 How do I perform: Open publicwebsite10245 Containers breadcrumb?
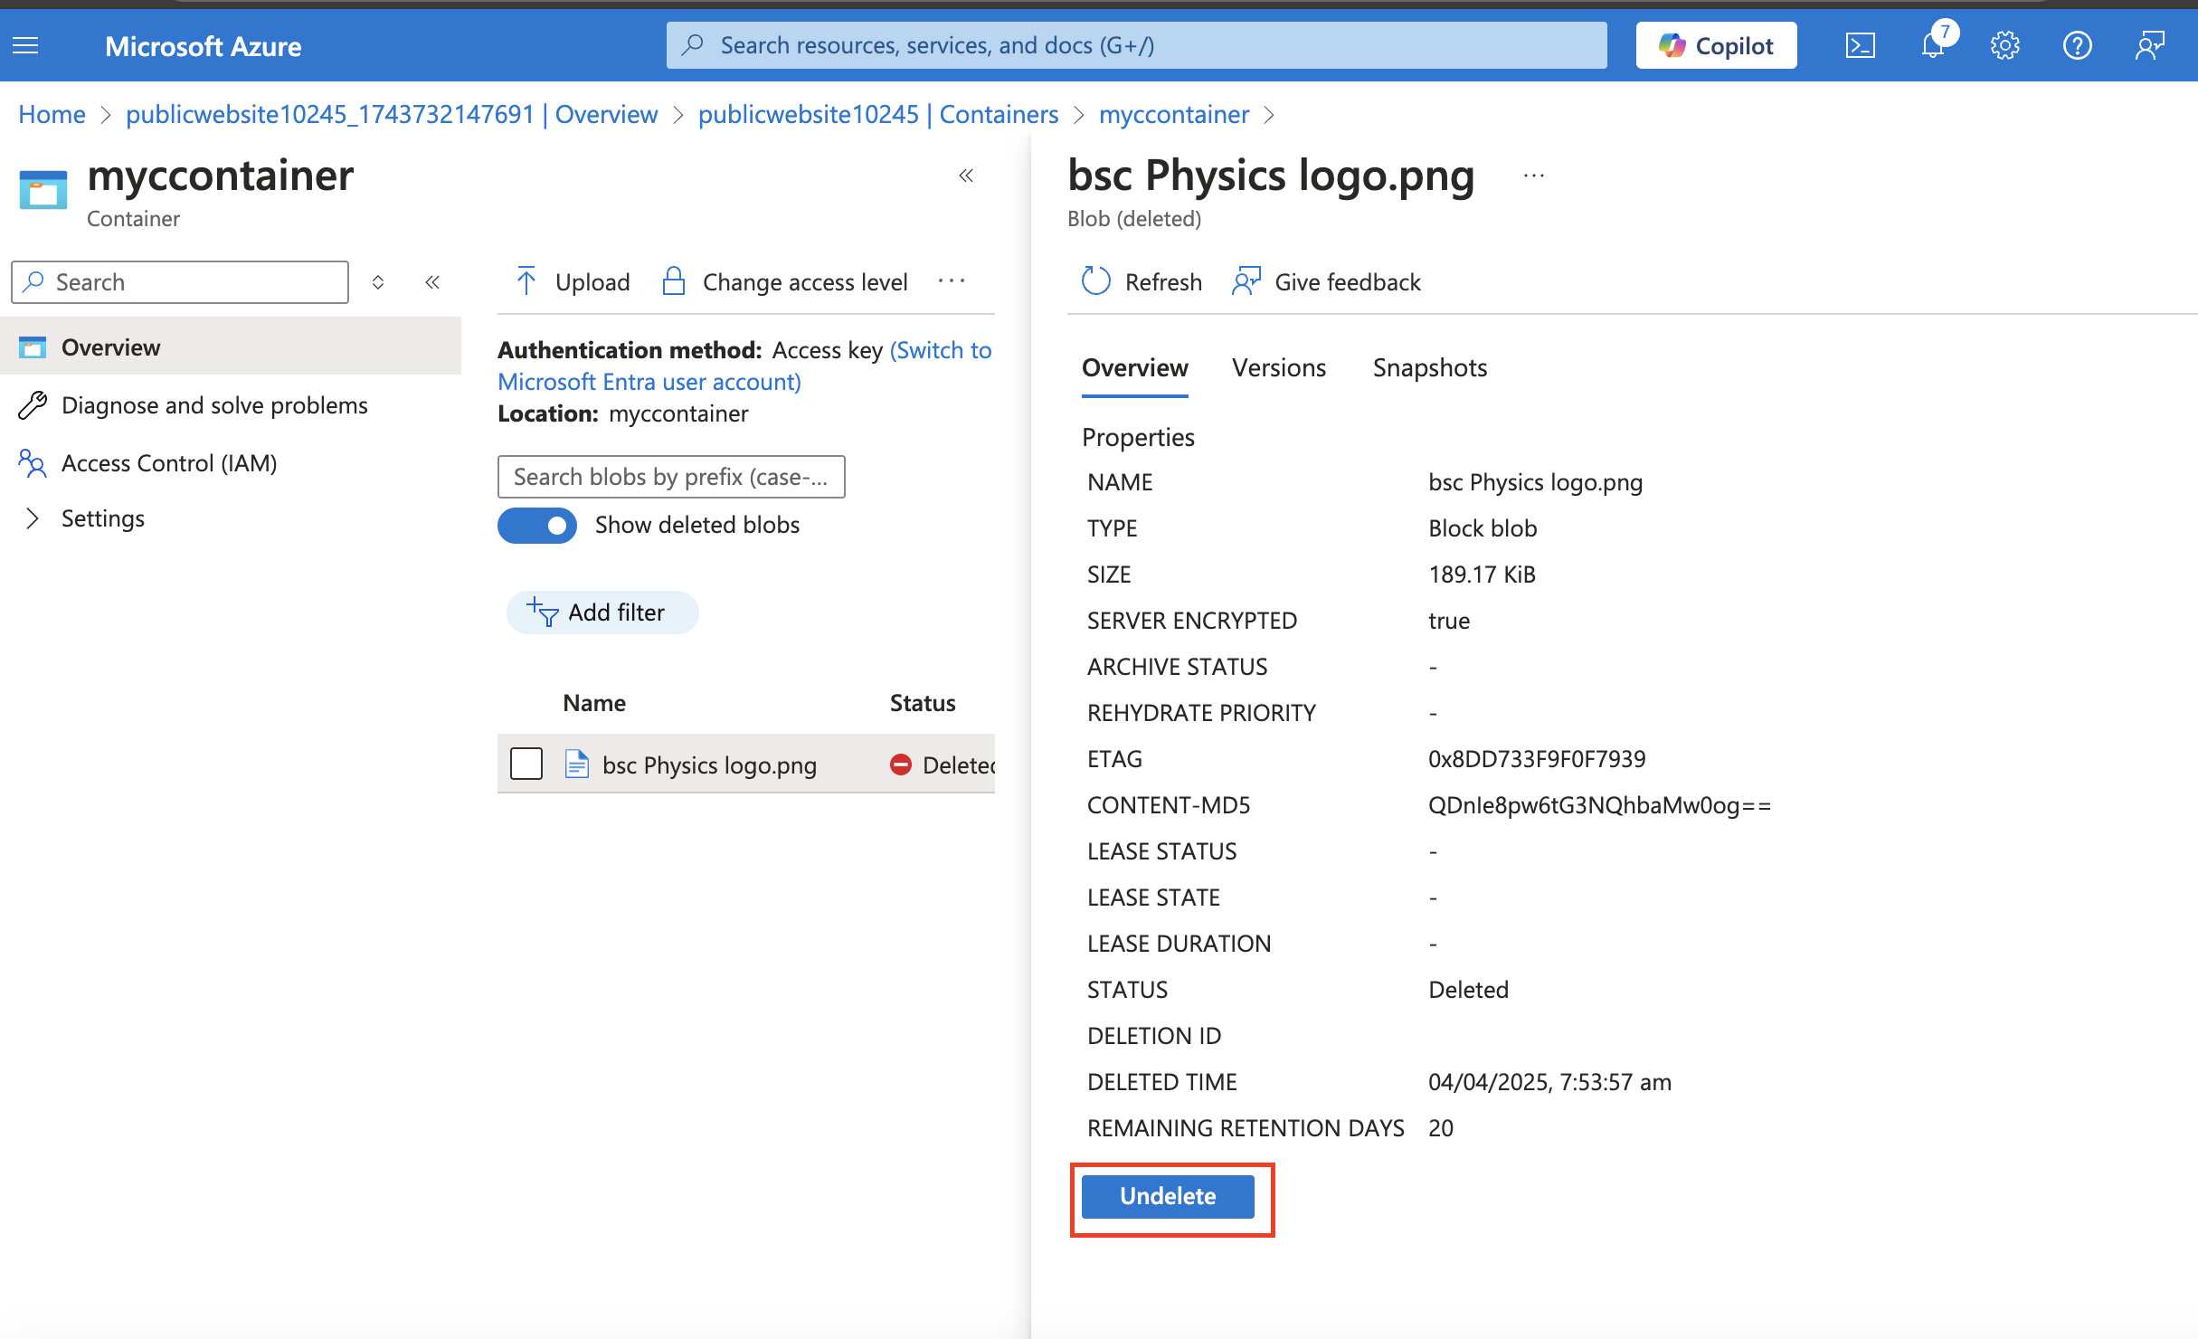878,114
